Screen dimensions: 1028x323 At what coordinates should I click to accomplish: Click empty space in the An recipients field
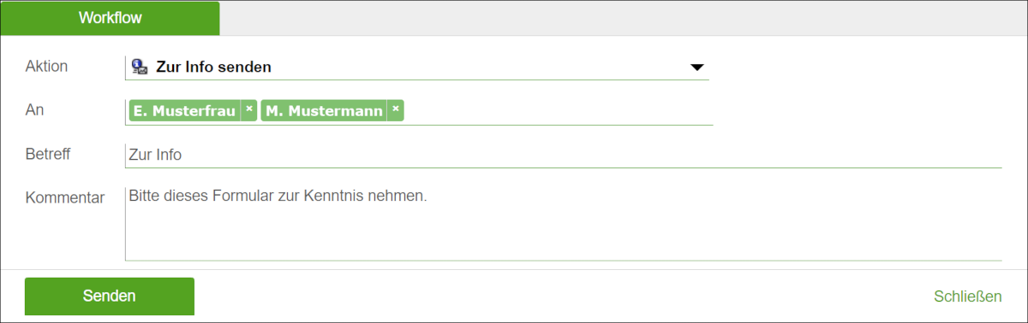557,110
